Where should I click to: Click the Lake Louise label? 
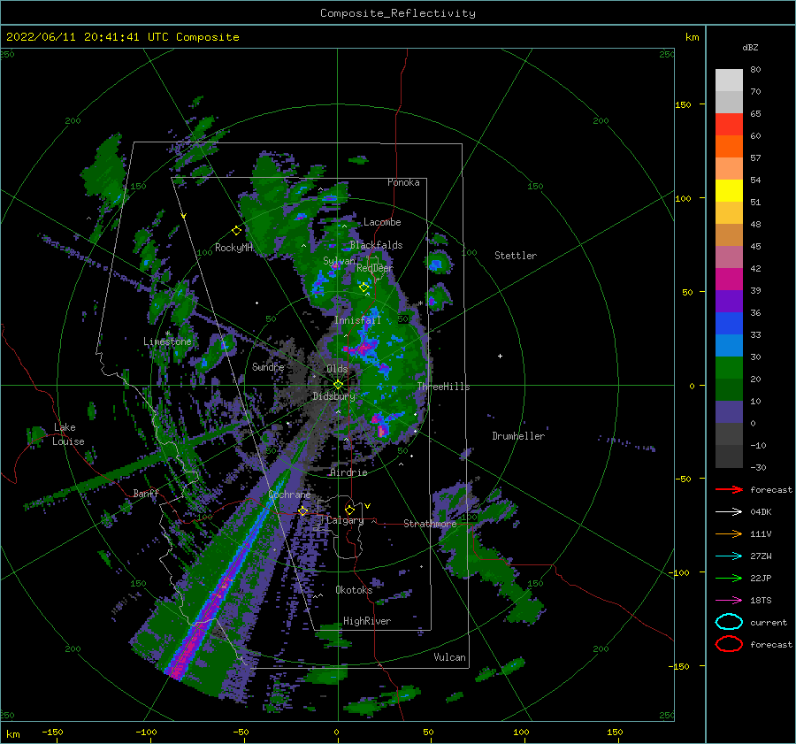[68, 434]
